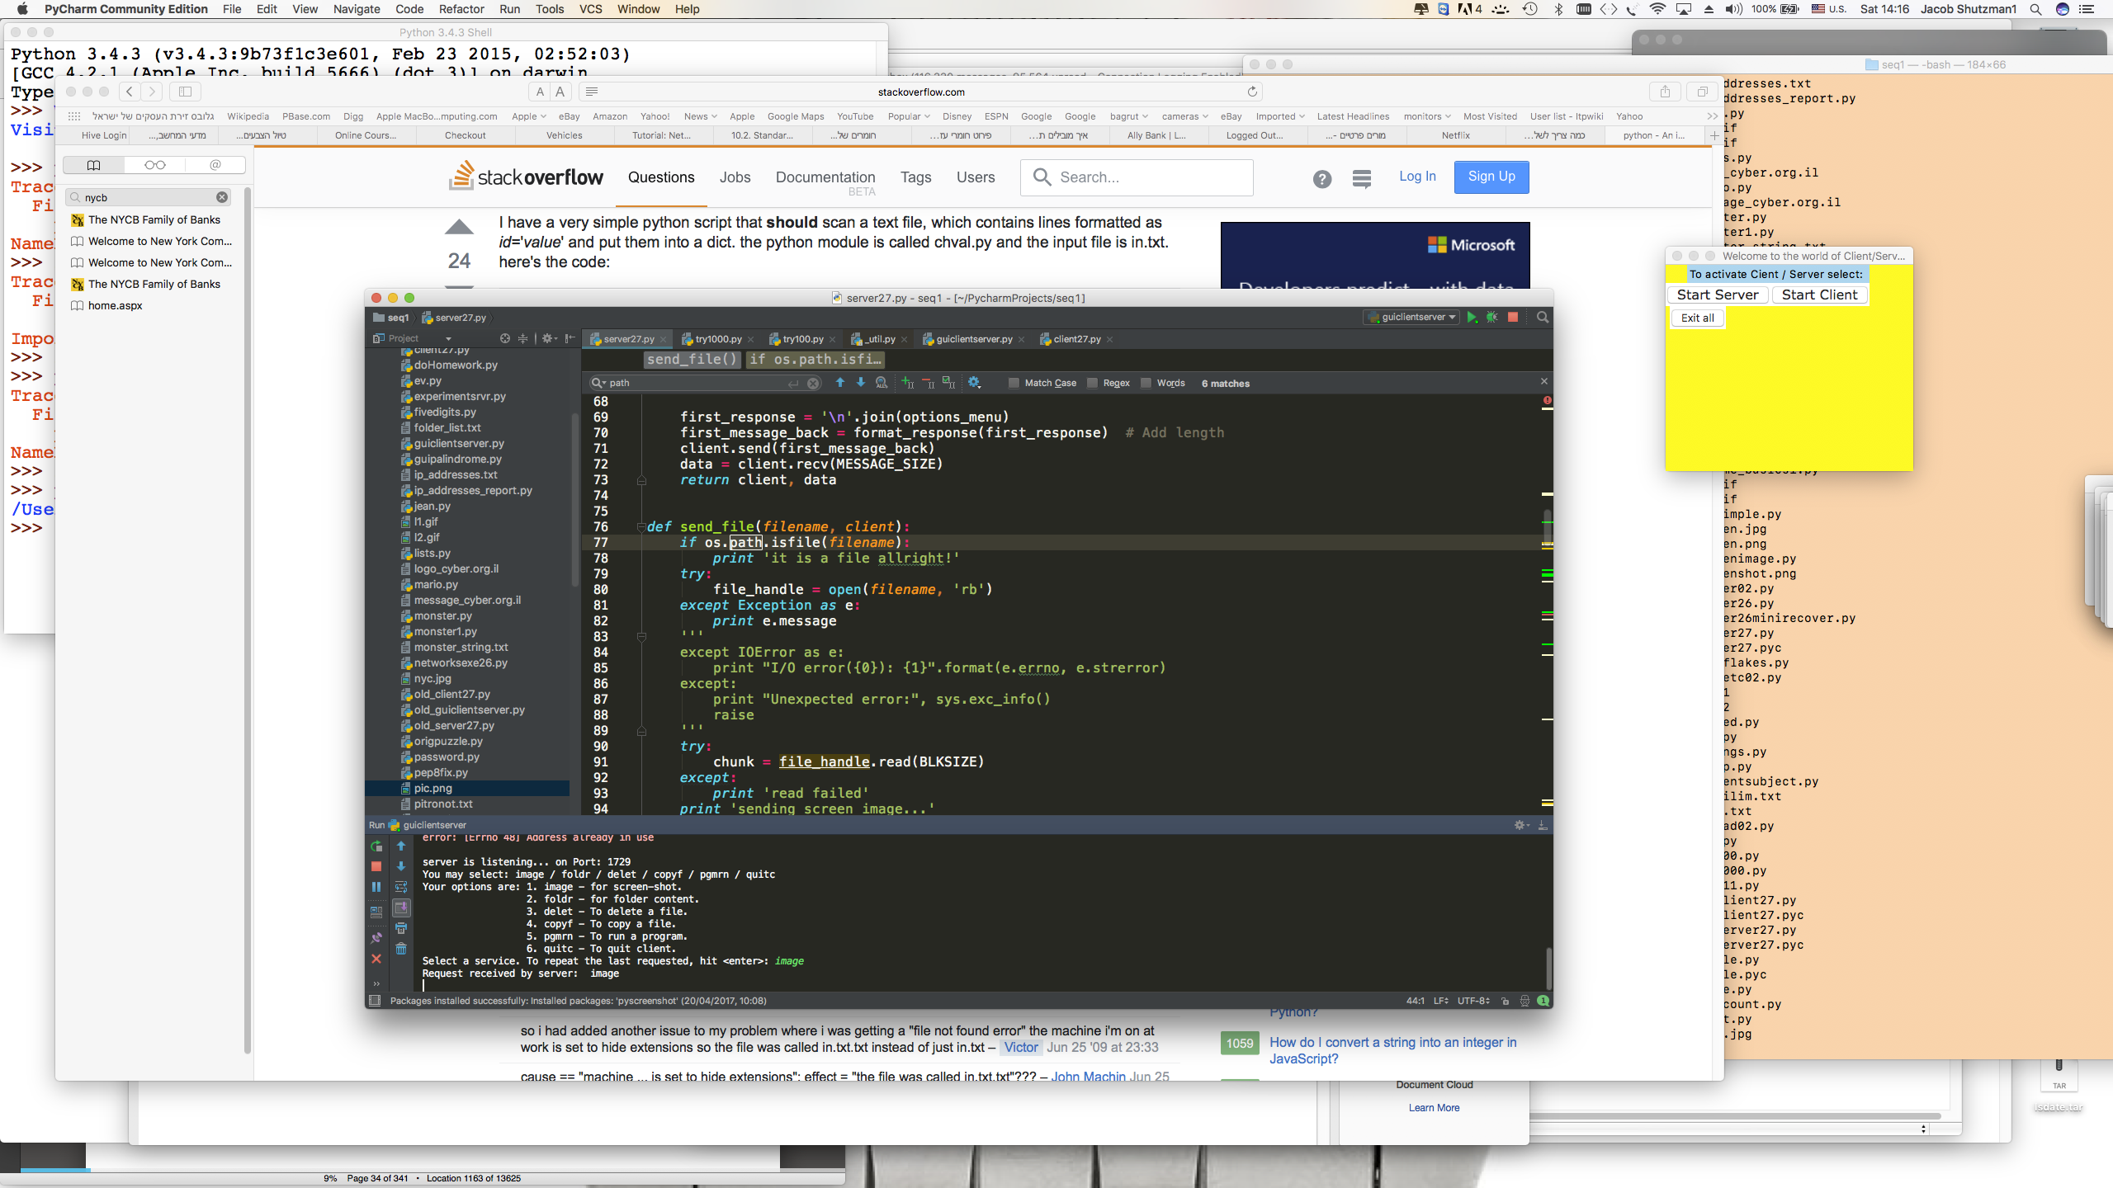Open the Refactor menu
2113x1188 pixels.
[x=461, y=9]
